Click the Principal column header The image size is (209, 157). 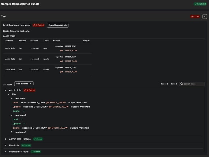[23, 41]
